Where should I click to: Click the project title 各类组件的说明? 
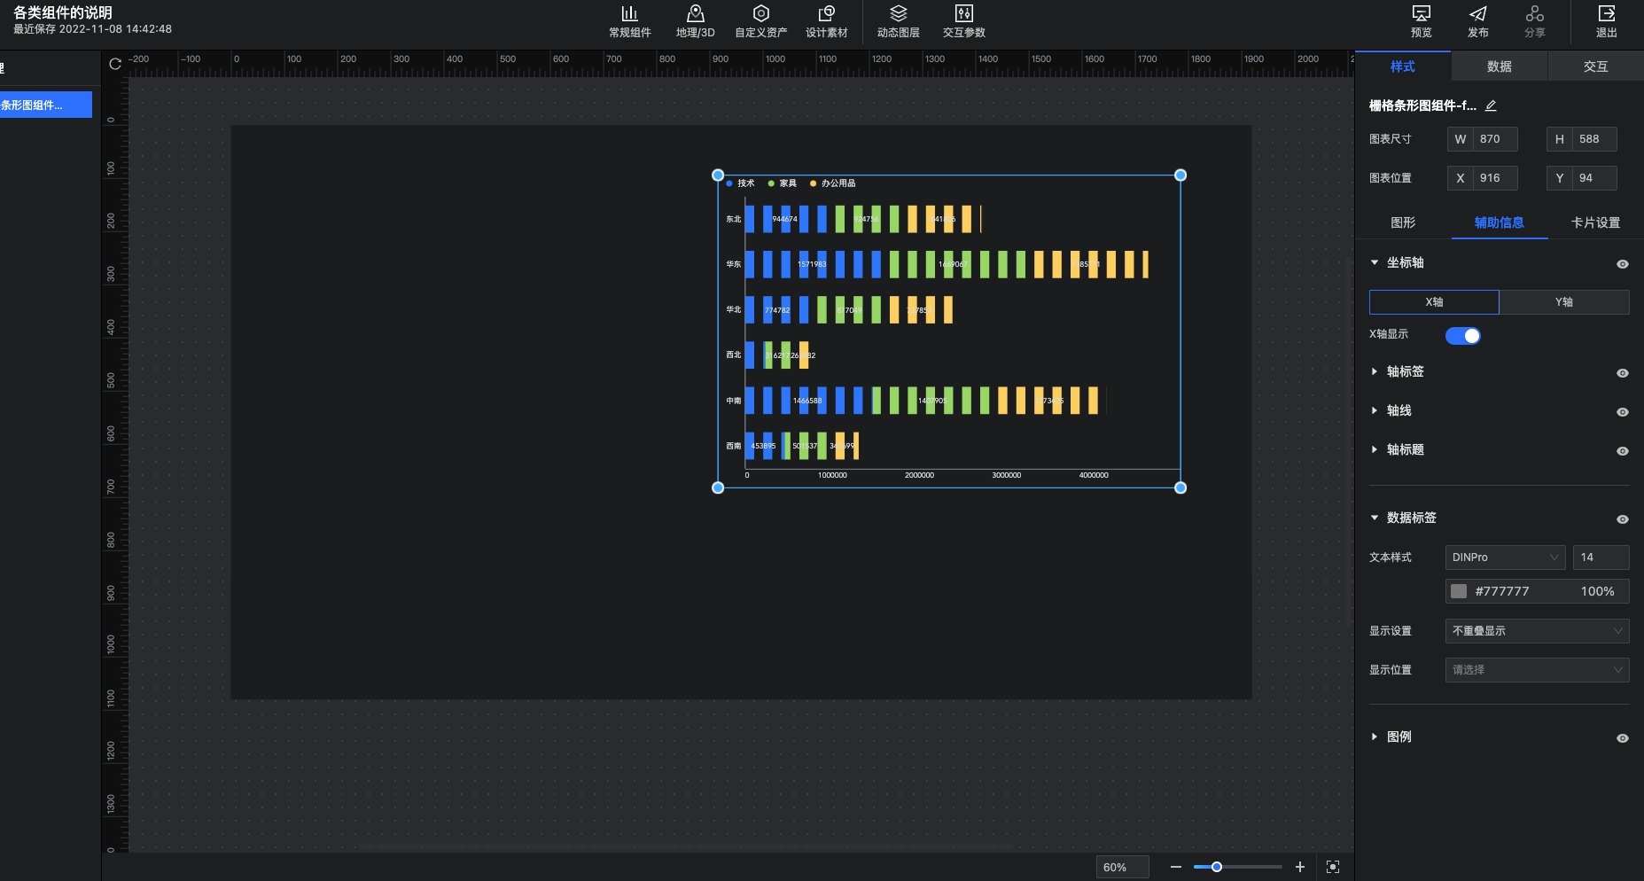click(x=63, y=12)
